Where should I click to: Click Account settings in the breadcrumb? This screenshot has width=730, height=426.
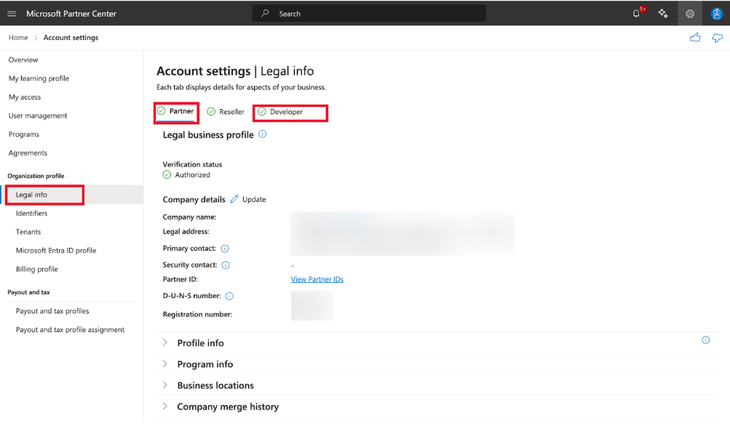pos(71,38)
